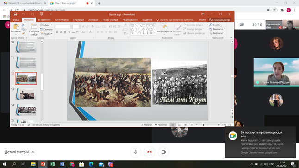Viewport: 299px width, 168px height.
Task: Adjust the zoom slider in status bar
Action: point(203,125)
